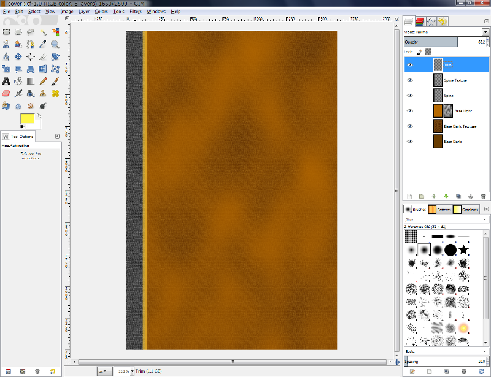Switch to the Undo History tab
The image size is (491, 377).
[x=442, y=21]
